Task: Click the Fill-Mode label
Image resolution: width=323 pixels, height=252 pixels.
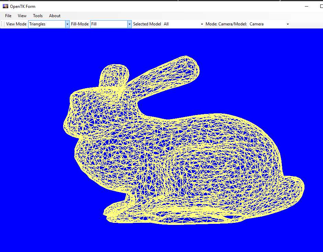Action: (80, 24)
